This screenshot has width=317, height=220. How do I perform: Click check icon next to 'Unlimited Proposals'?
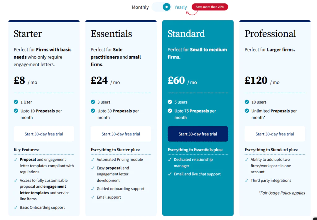point(247,111)
